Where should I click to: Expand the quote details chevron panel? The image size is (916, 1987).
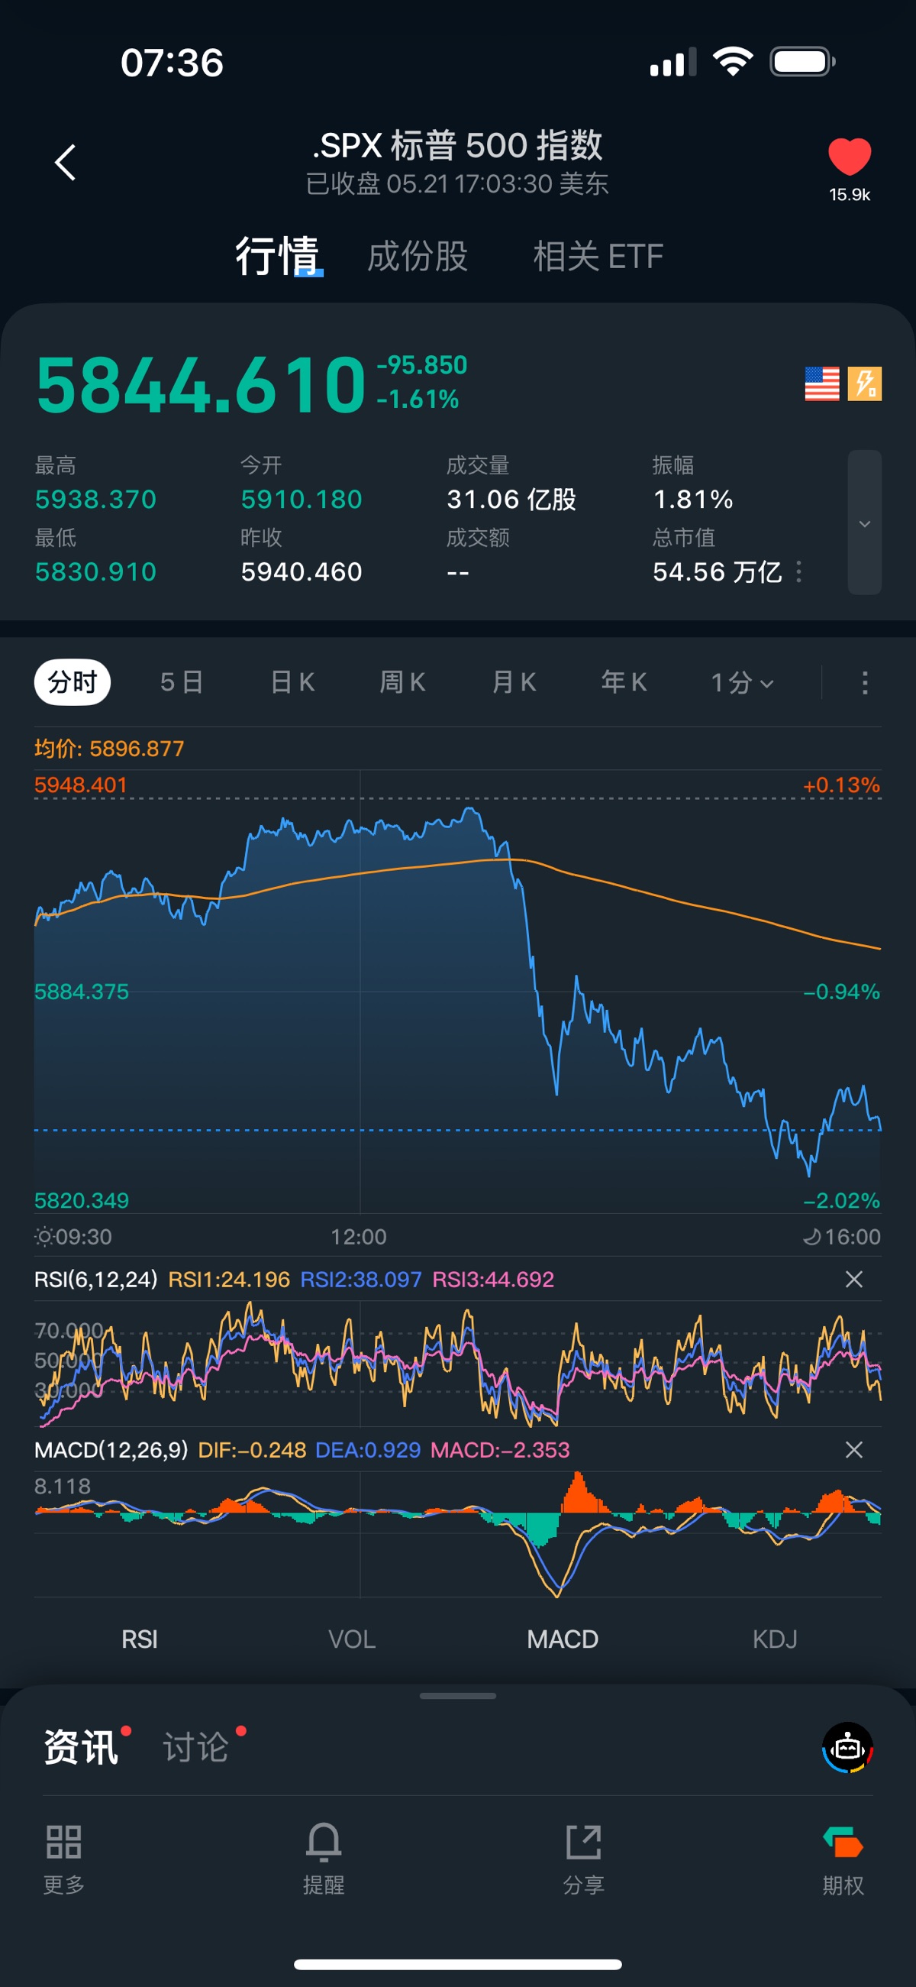tap(864, 523)
